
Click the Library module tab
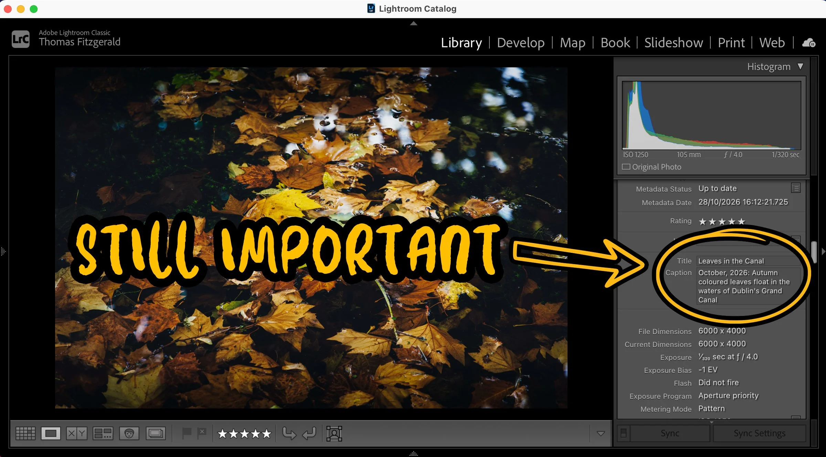point(461,43)
